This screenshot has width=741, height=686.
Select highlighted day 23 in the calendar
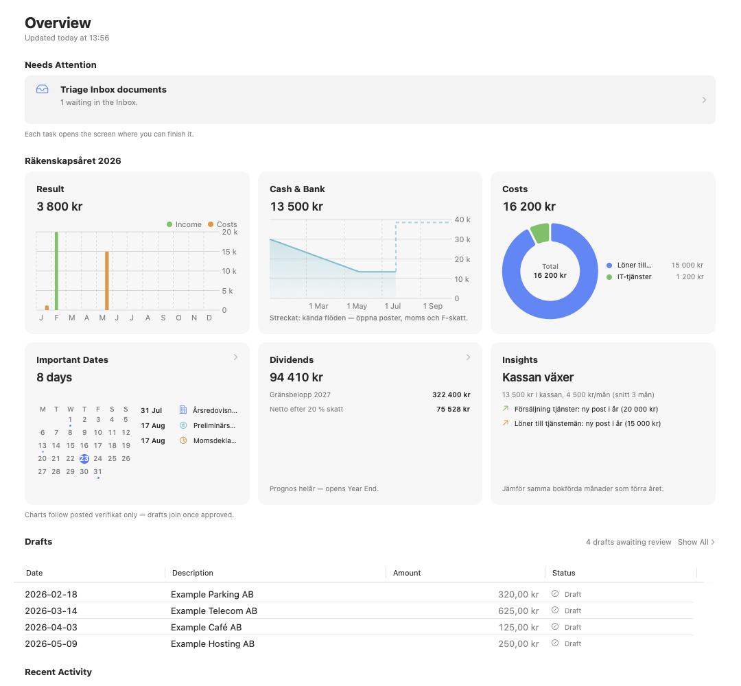(x=84, y=458)
